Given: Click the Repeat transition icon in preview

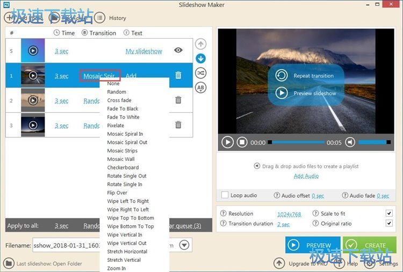Looking at the screenshot, I should (x=282, y=76).
